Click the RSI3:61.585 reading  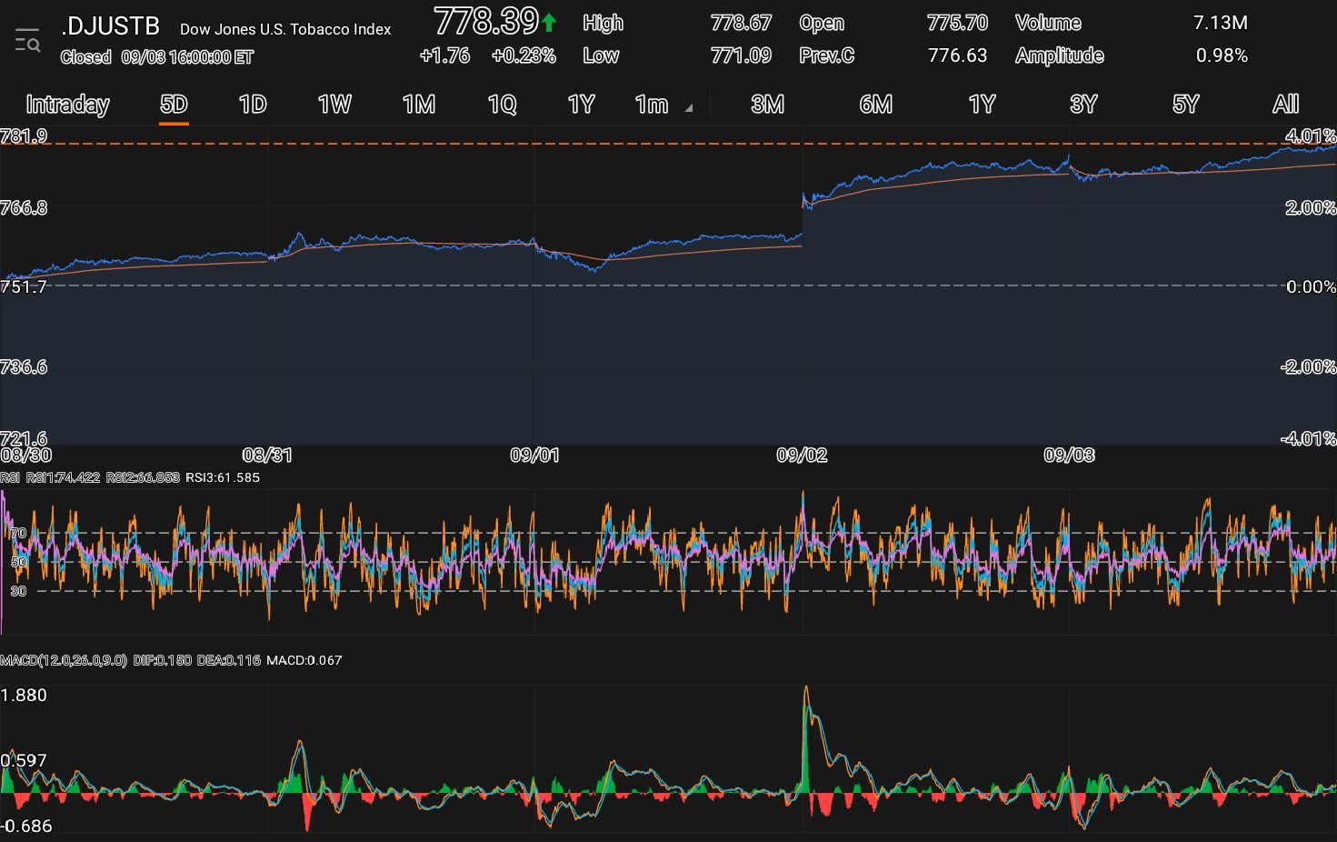click(223, 477)
